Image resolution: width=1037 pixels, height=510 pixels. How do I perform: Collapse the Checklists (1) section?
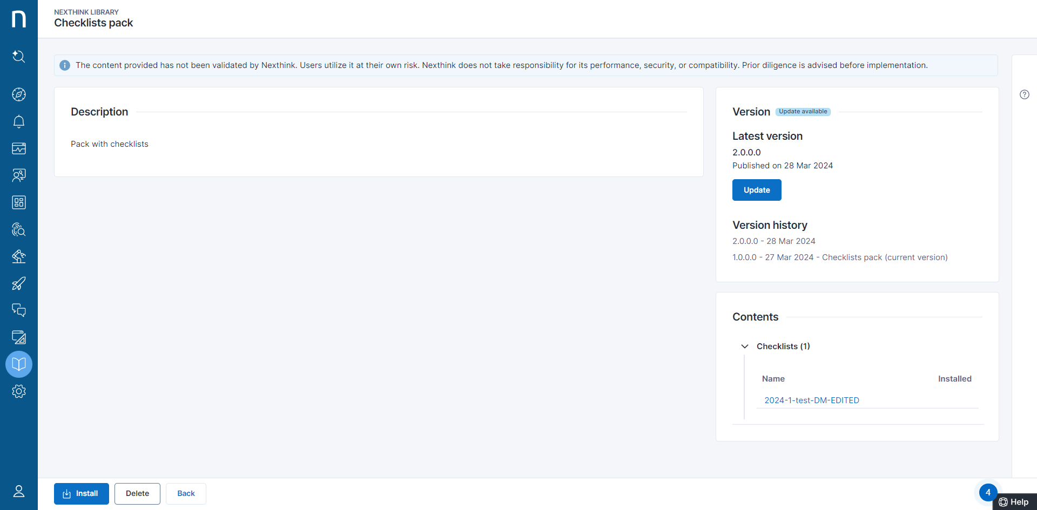pos(745,346)
